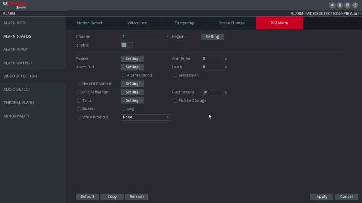Toggle the PIR alarm Enable switch
Image resolution: width=362 pixels, height=203 pixels.
(127, 45)
